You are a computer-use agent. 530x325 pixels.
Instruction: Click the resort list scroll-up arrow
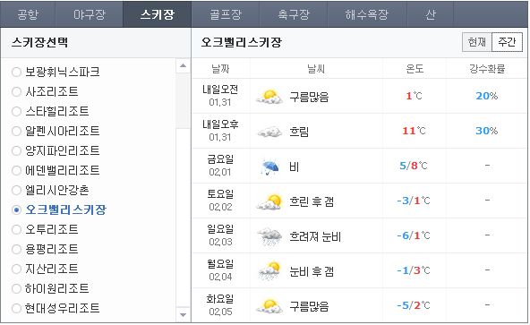click(183, 65)
